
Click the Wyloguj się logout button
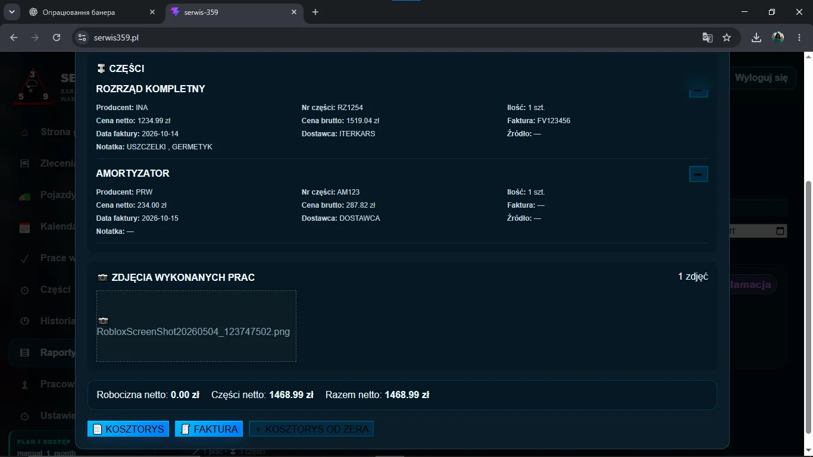[761, 78]
